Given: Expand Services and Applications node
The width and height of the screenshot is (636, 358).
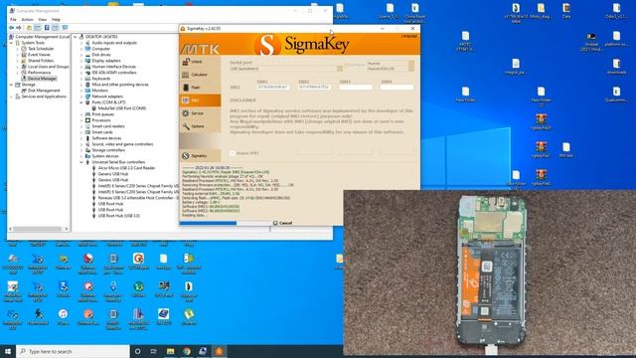Looking at the screenshot, I should (x=11, y=96).
